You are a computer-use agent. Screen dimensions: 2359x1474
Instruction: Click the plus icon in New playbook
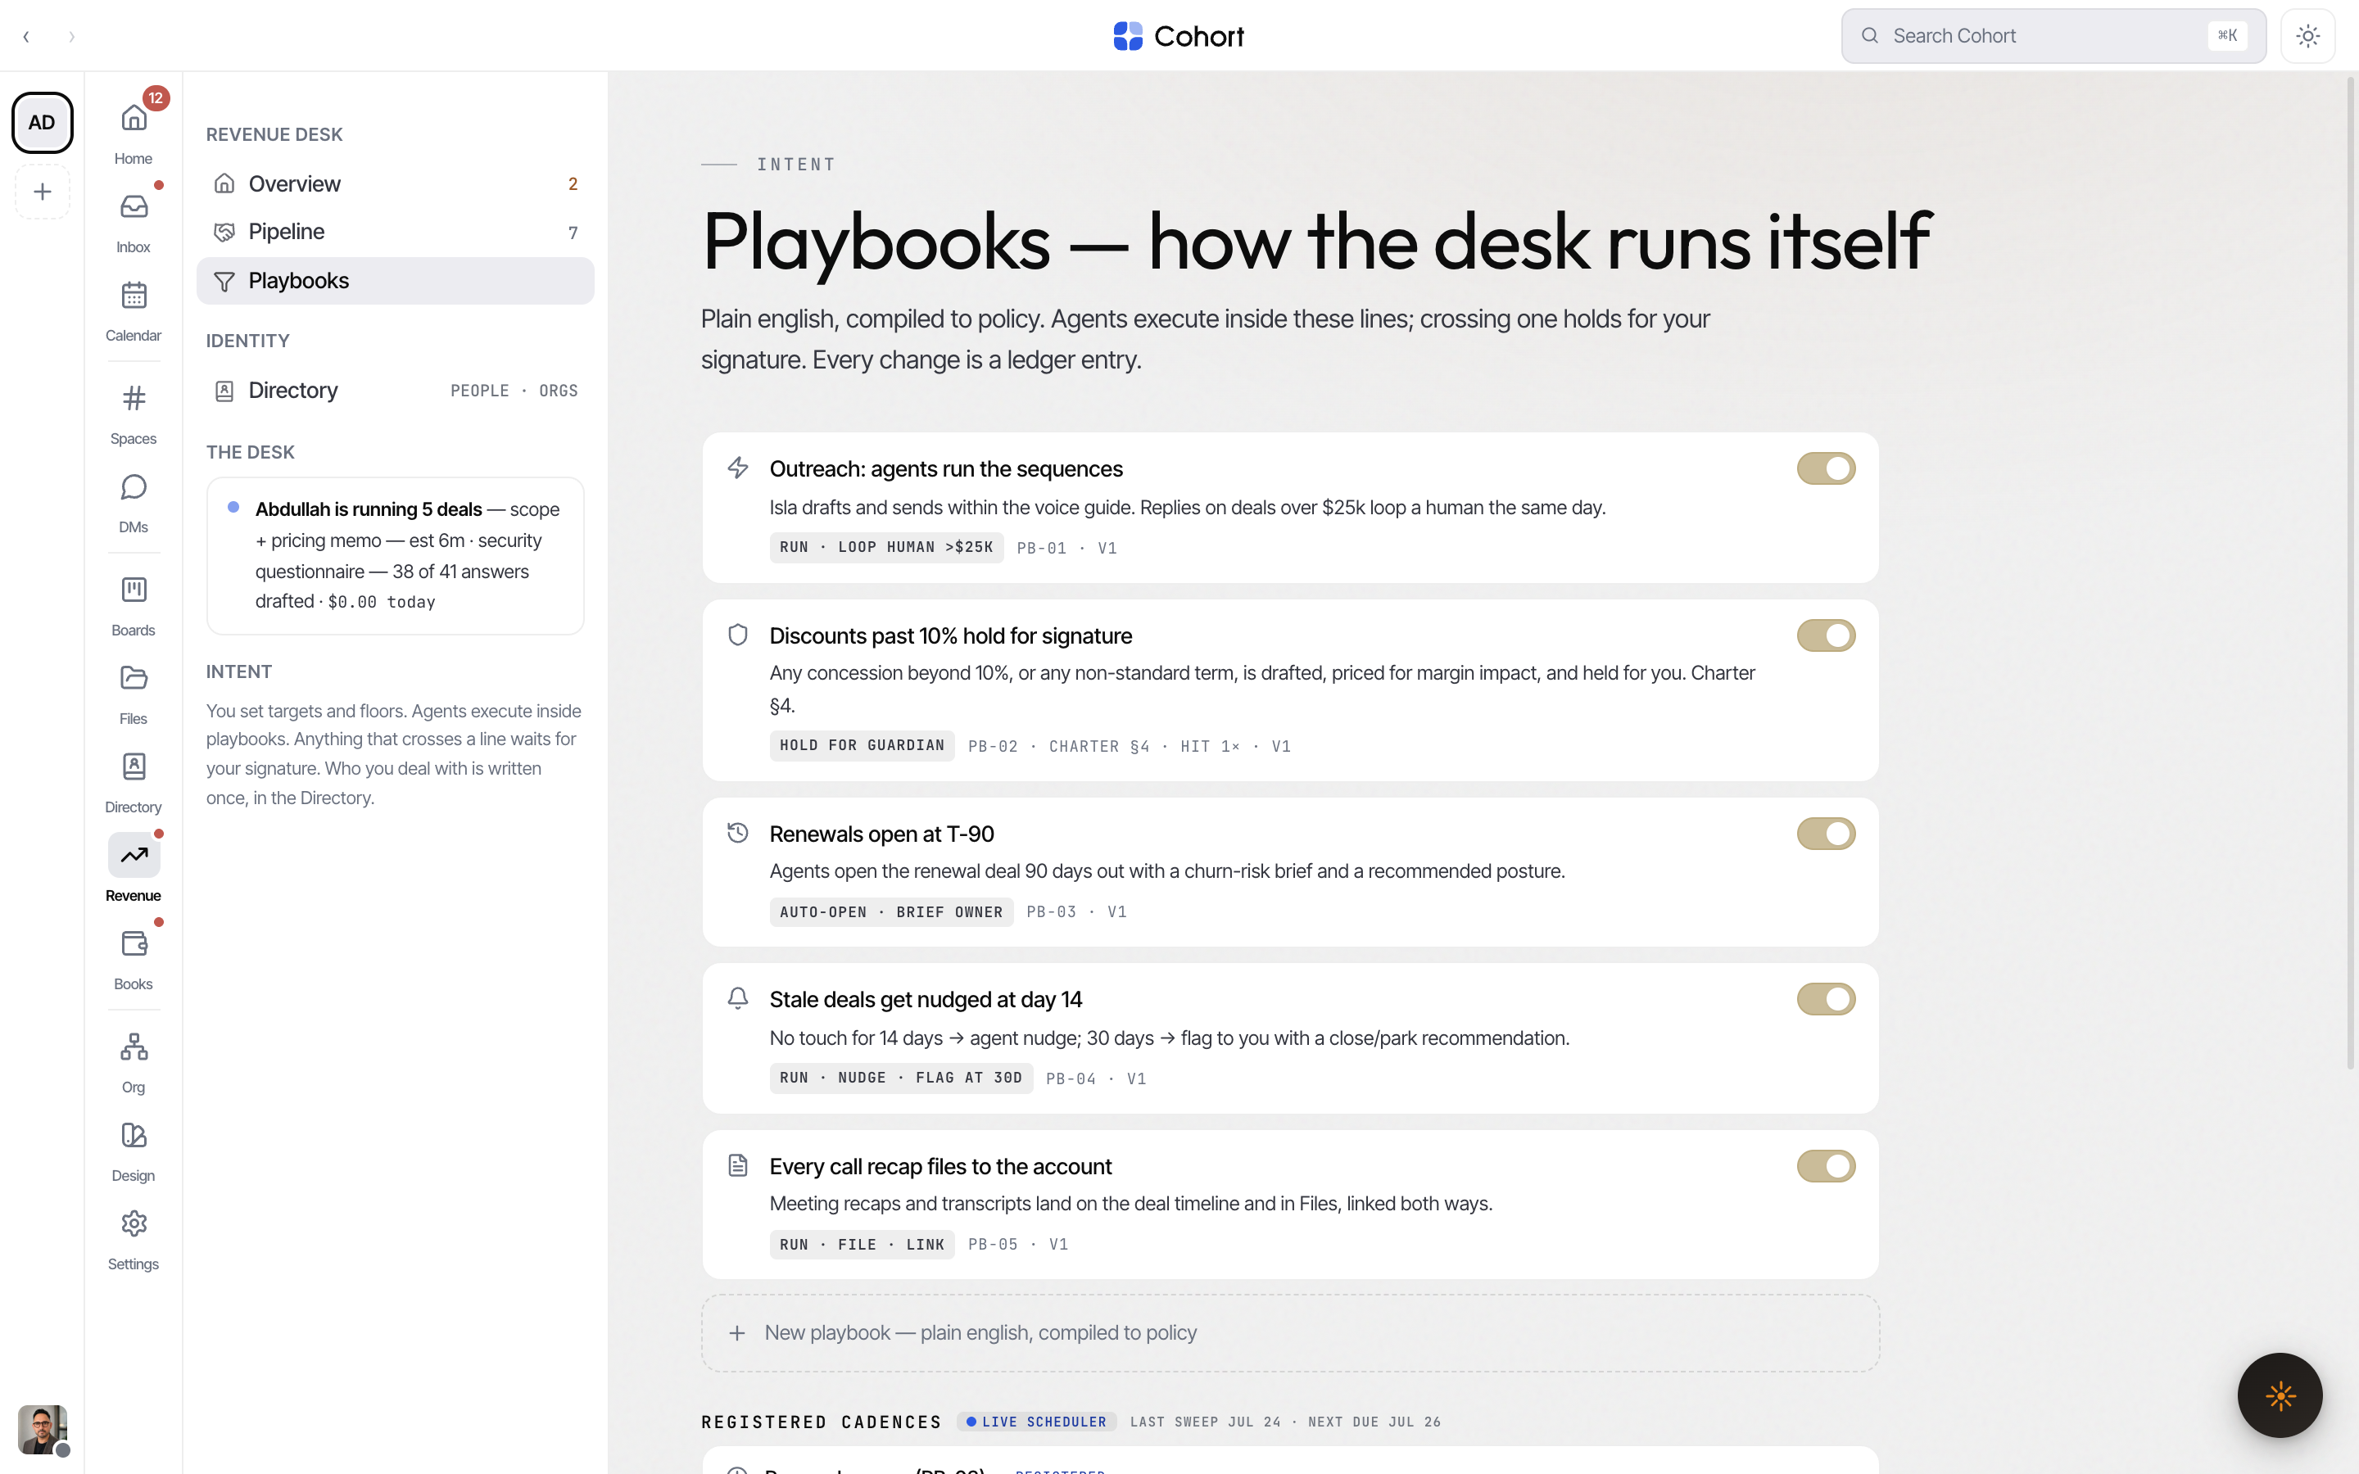(x=737, y=1332)
